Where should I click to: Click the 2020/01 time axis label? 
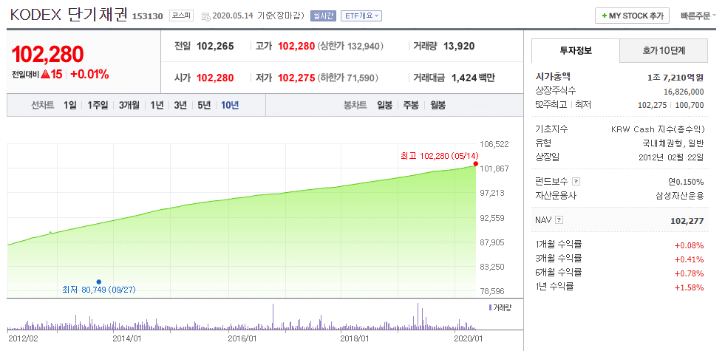tap(468, 338)
